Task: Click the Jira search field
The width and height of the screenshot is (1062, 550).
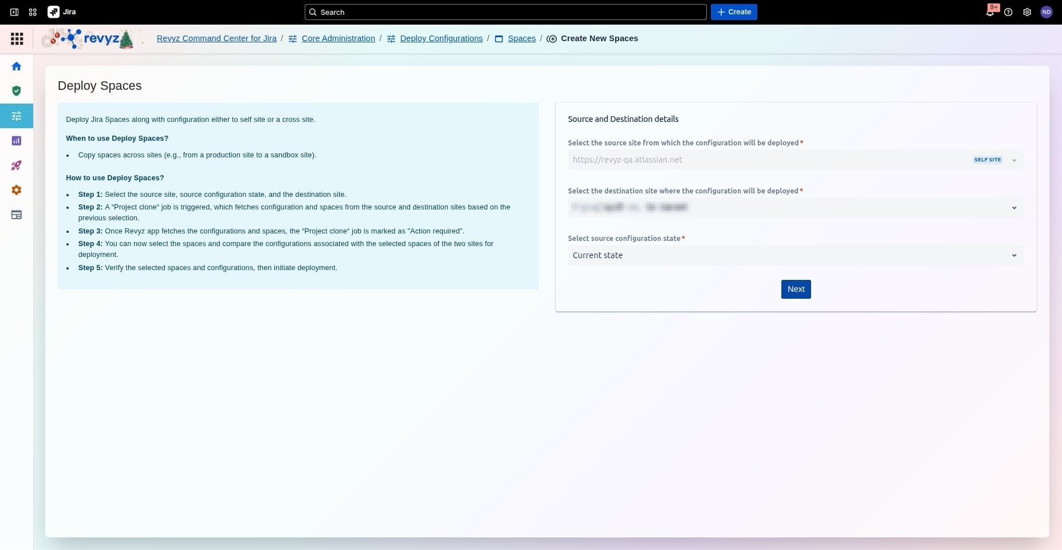Action: click(x=505, y=12)
